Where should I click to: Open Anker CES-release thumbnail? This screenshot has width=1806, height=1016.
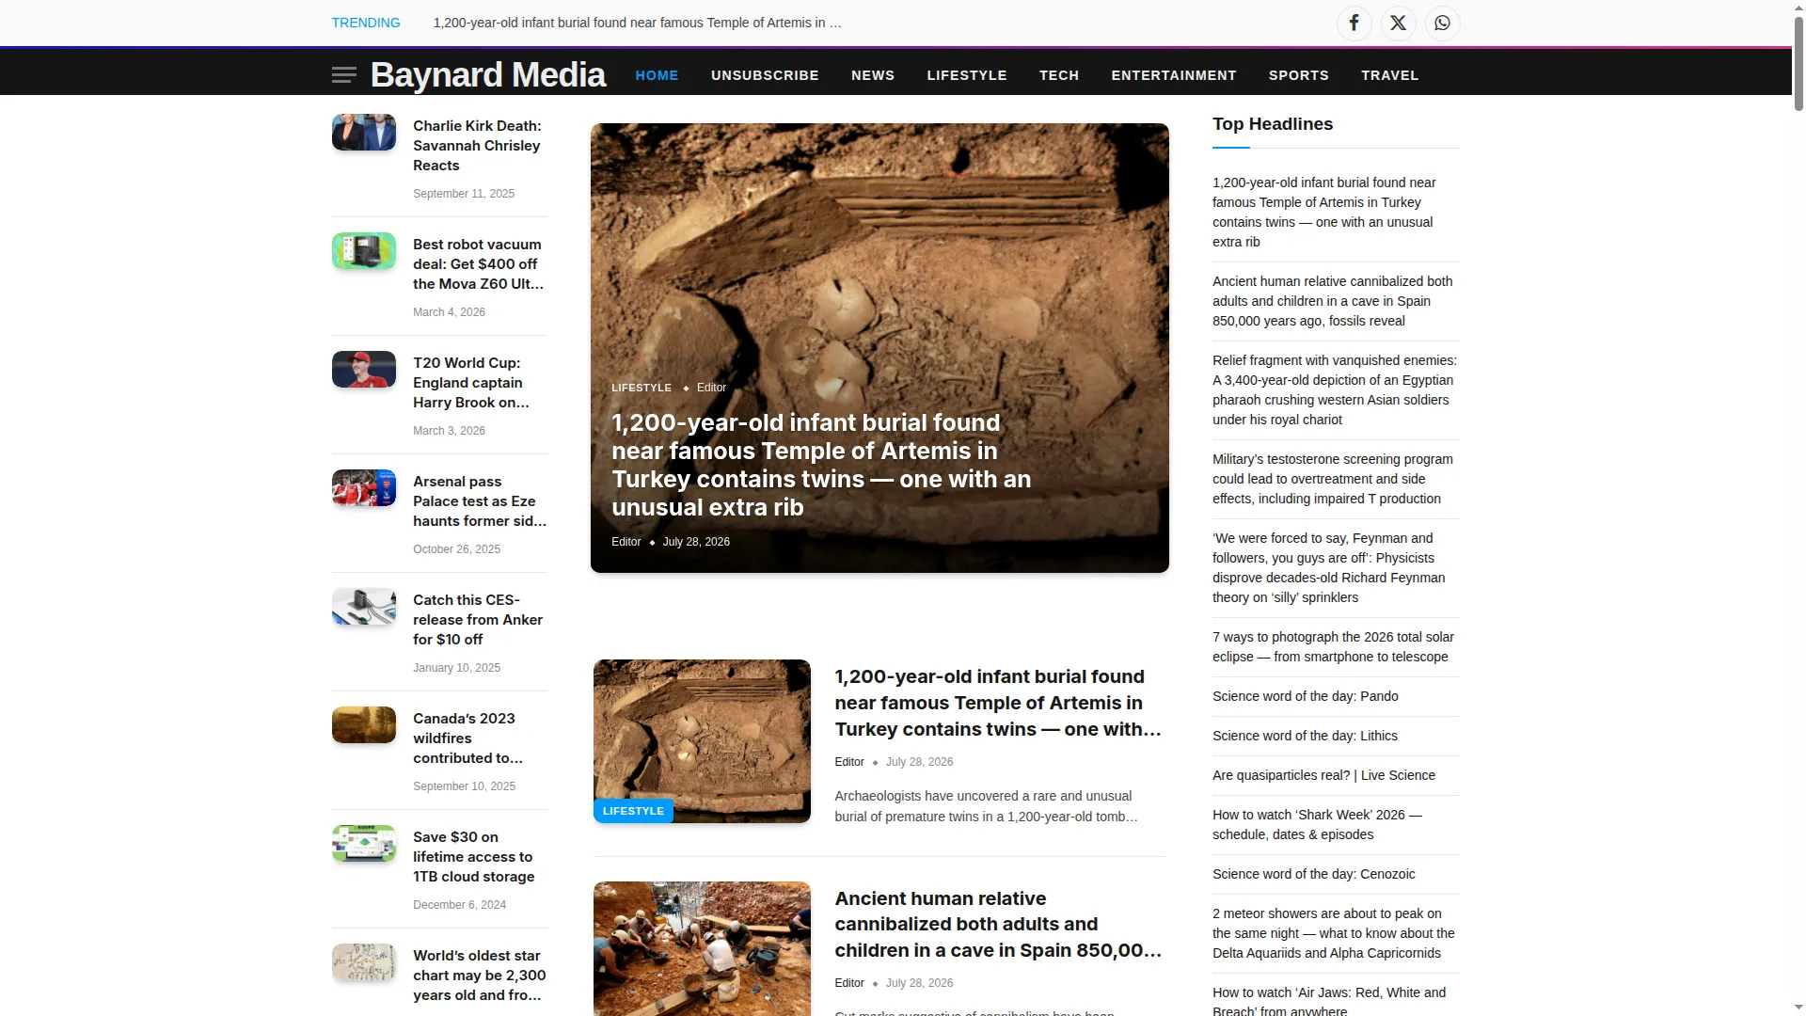pos(364,607)
